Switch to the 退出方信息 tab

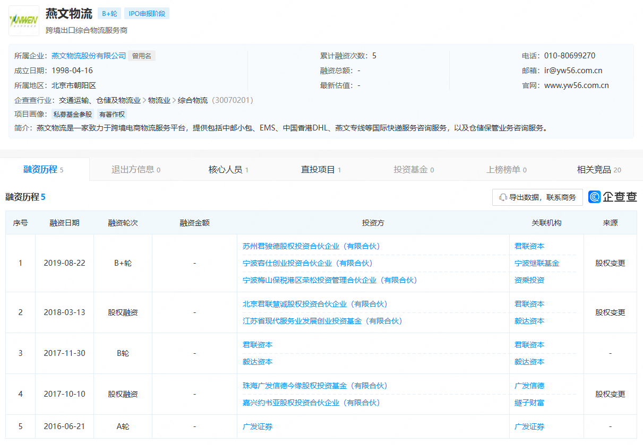tap(136, 170)
